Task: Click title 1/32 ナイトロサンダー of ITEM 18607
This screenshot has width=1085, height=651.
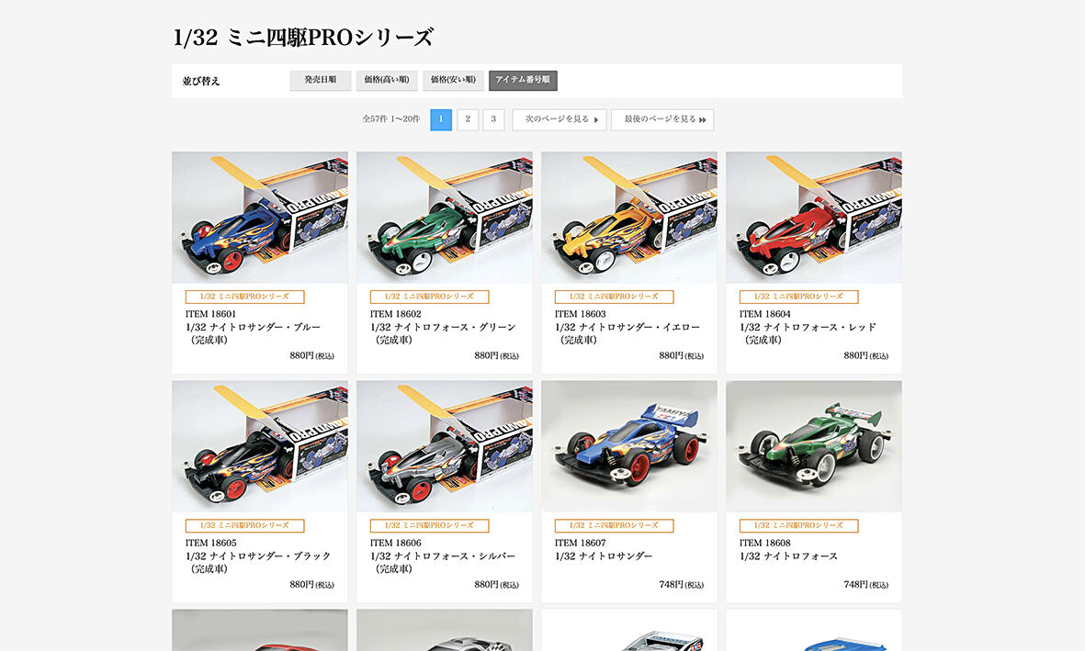Action: pos(604,556)
